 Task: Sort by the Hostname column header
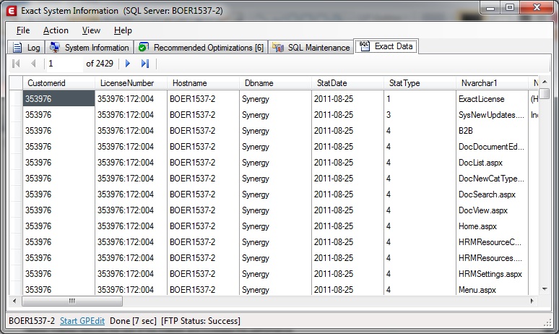click(204, 83)
